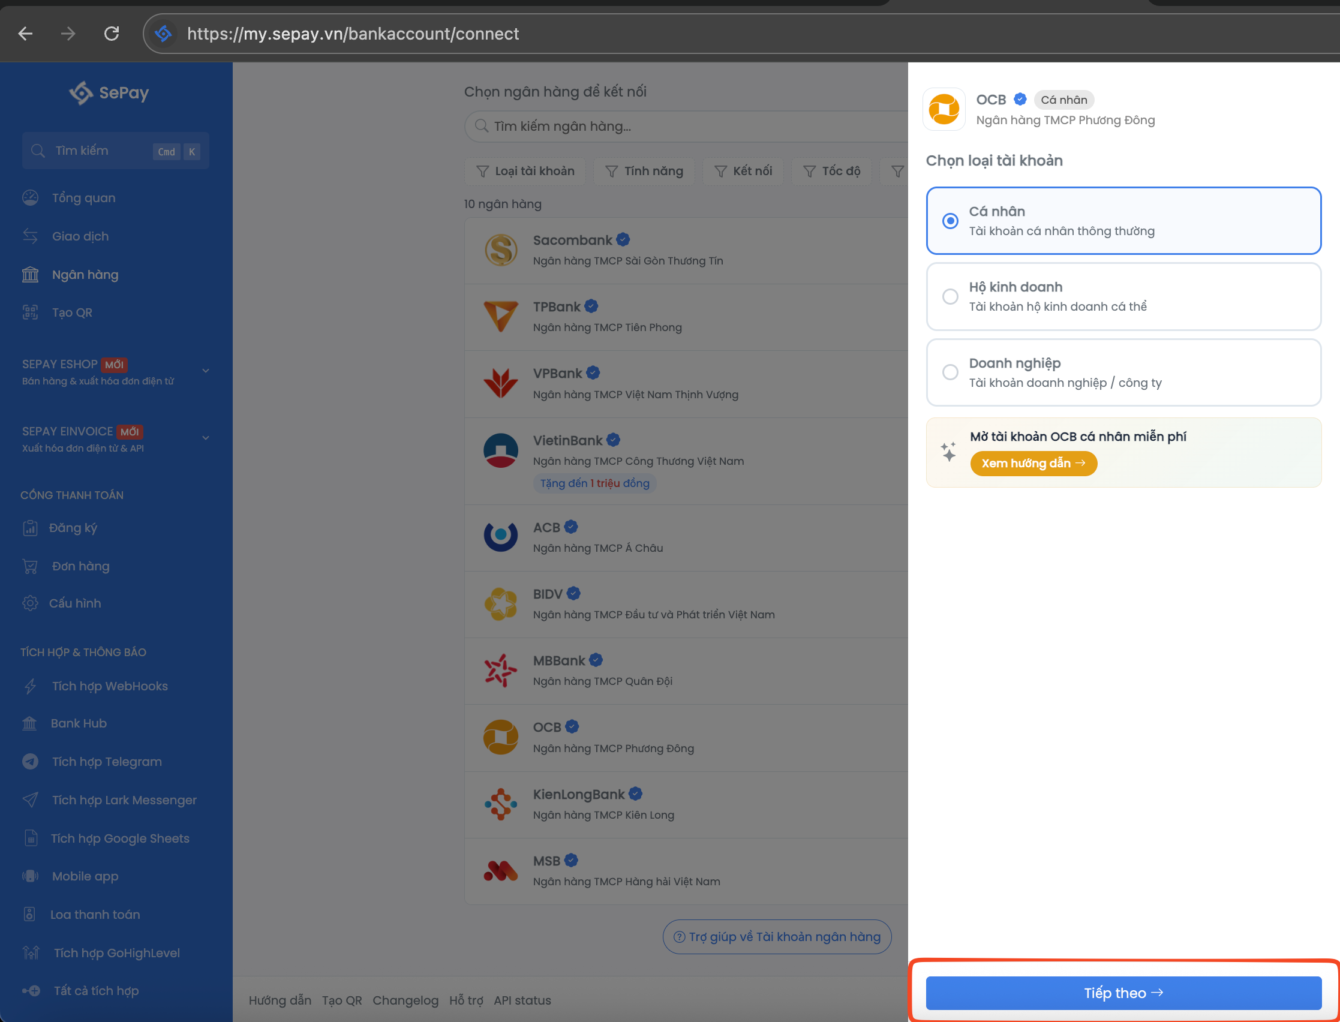Go to Giao dịch in sidebar
This screenshot has width=1340, height=1022.
click(80, 237)
